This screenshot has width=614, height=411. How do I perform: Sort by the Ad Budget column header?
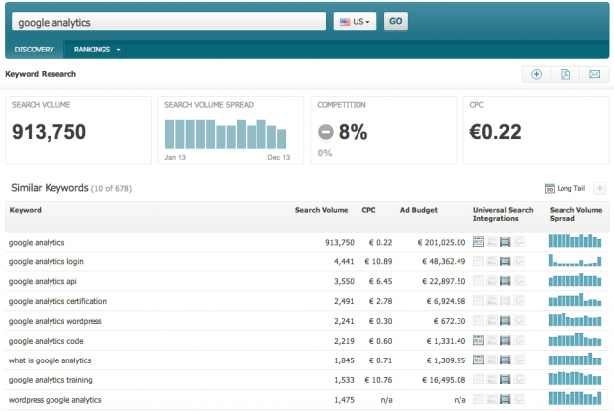418,210
